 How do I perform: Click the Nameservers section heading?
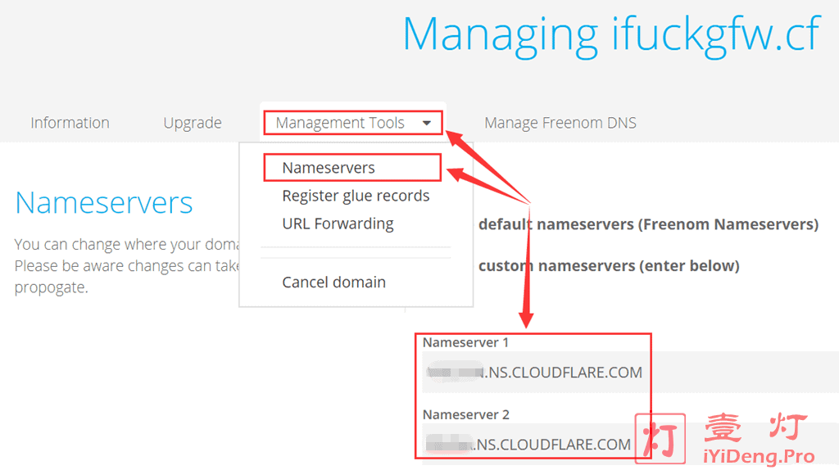coord(104,202)
